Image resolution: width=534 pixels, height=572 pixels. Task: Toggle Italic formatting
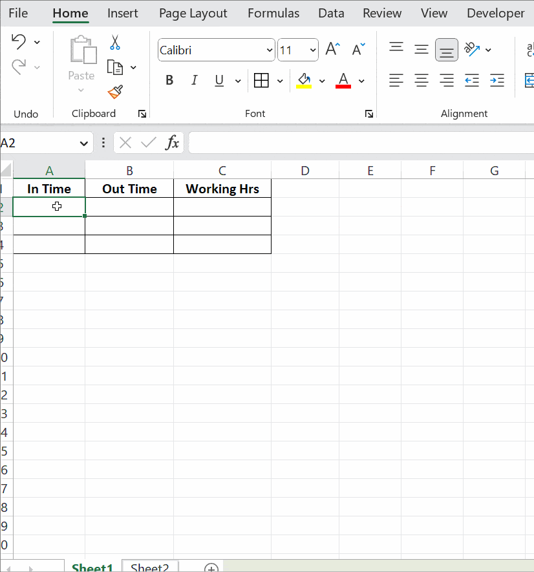point(194,80)
